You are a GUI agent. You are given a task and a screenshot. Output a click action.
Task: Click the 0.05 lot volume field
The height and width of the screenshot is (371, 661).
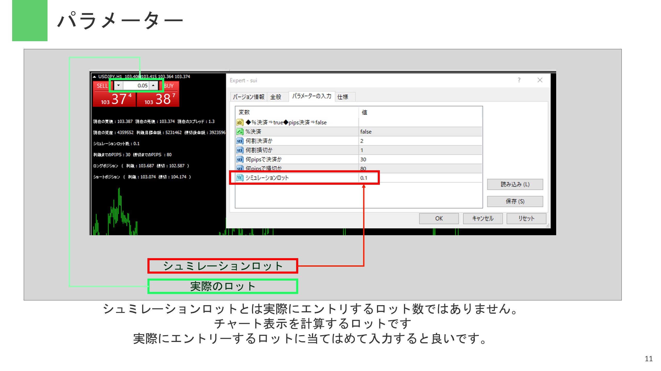click(x=136, y=86)
